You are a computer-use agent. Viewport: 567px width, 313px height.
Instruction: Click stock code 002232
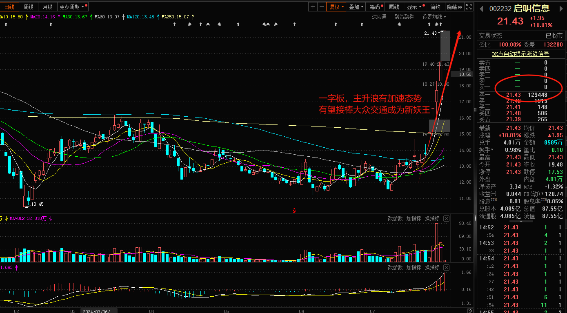click(500, 9)
